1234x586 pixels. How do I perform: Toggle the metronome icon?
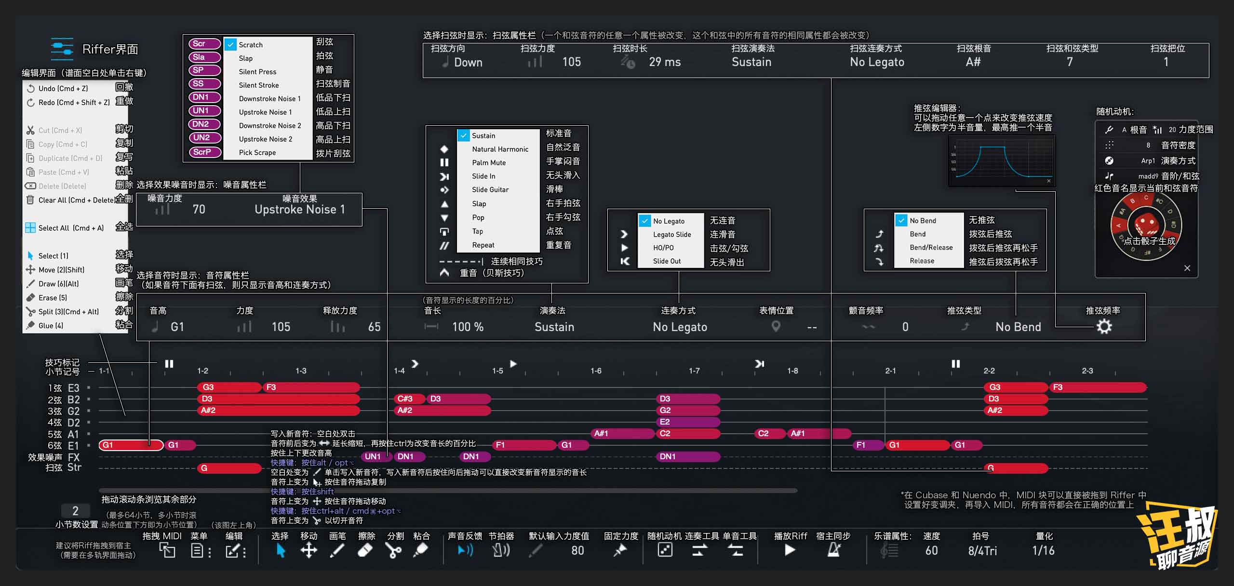pyautogui.click(x=501, y=549)
